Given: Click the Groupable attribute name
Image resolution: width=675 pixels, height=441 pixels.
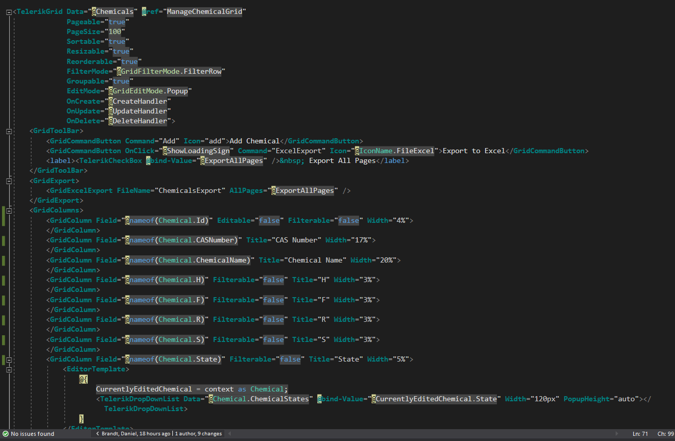Looking at the screenshot, I should [x=87, y=81].
